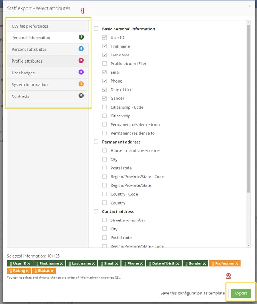Remove the User ID tag via its X
The width and height of the screenshot is (257, 304).
pos(28,264)
